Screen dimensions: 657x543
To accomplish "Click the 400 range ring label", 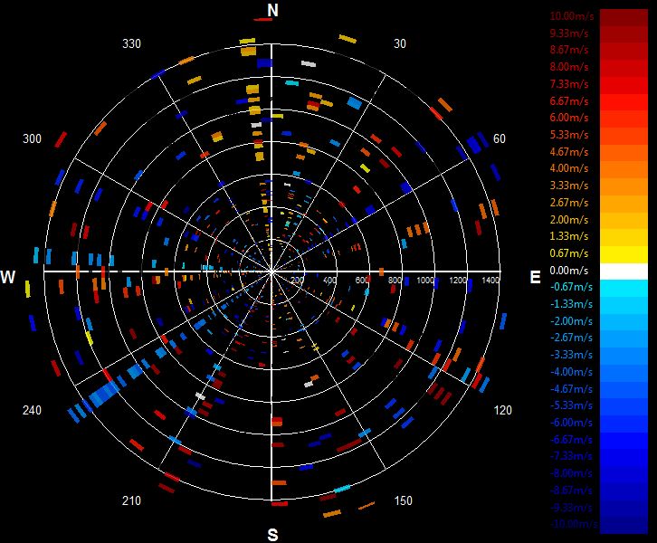I will click(329, 280).
